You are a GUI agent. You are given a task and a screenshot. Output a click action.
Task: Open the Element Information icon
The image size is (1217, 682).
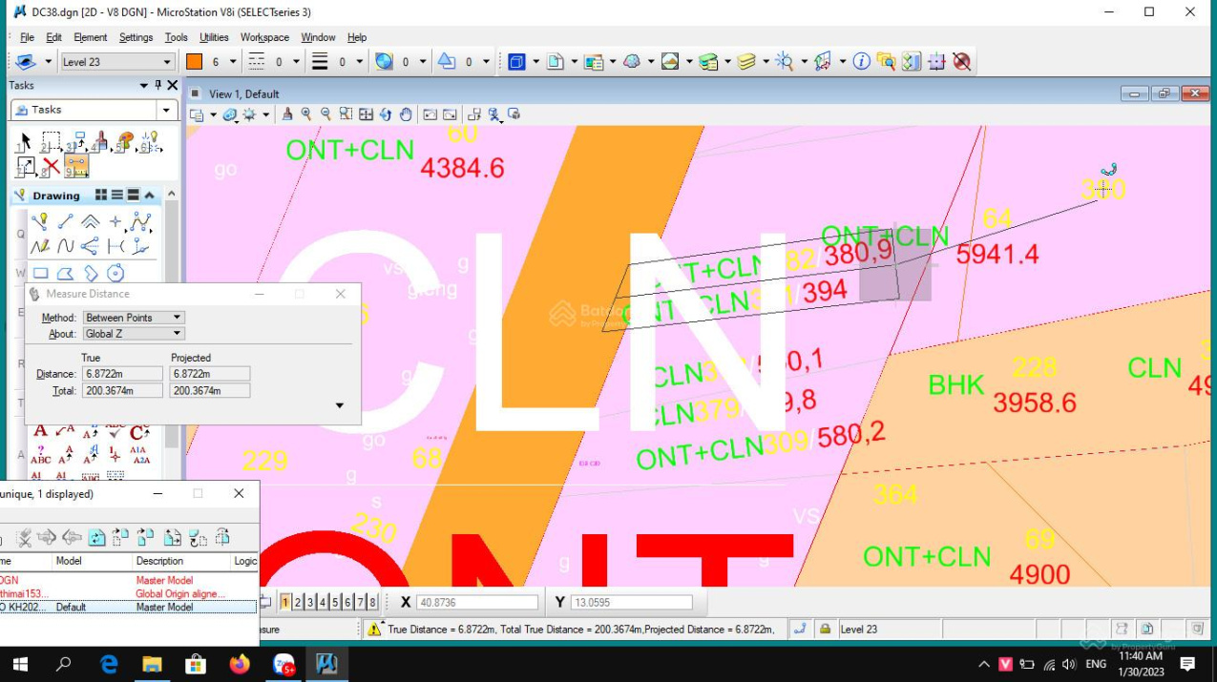[861, 62]
